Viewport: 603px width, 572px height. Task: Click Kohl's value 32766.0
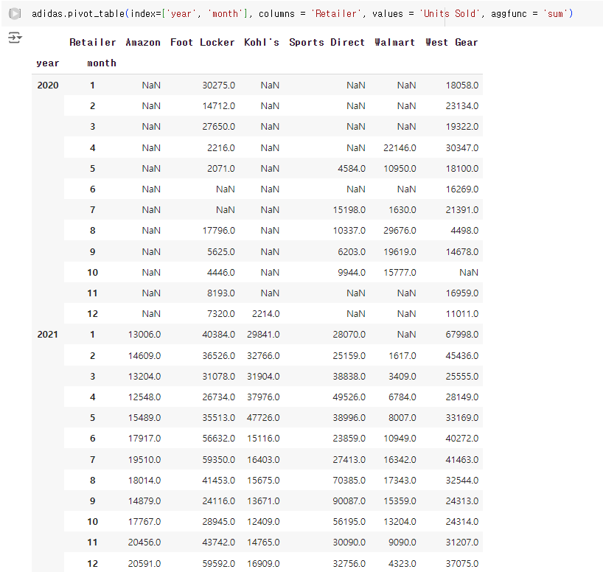263,356
